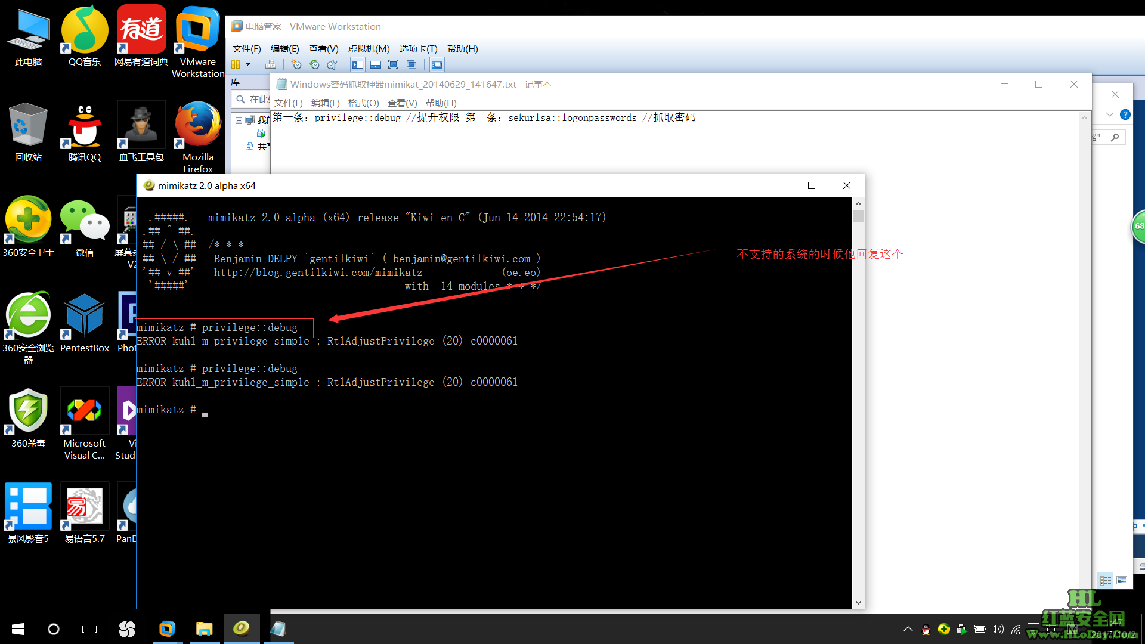Image resolution: width=1145 pixels, height=644 pixels.
Task: Expand hidden system tray icons chevron
Action: (908, 629)
